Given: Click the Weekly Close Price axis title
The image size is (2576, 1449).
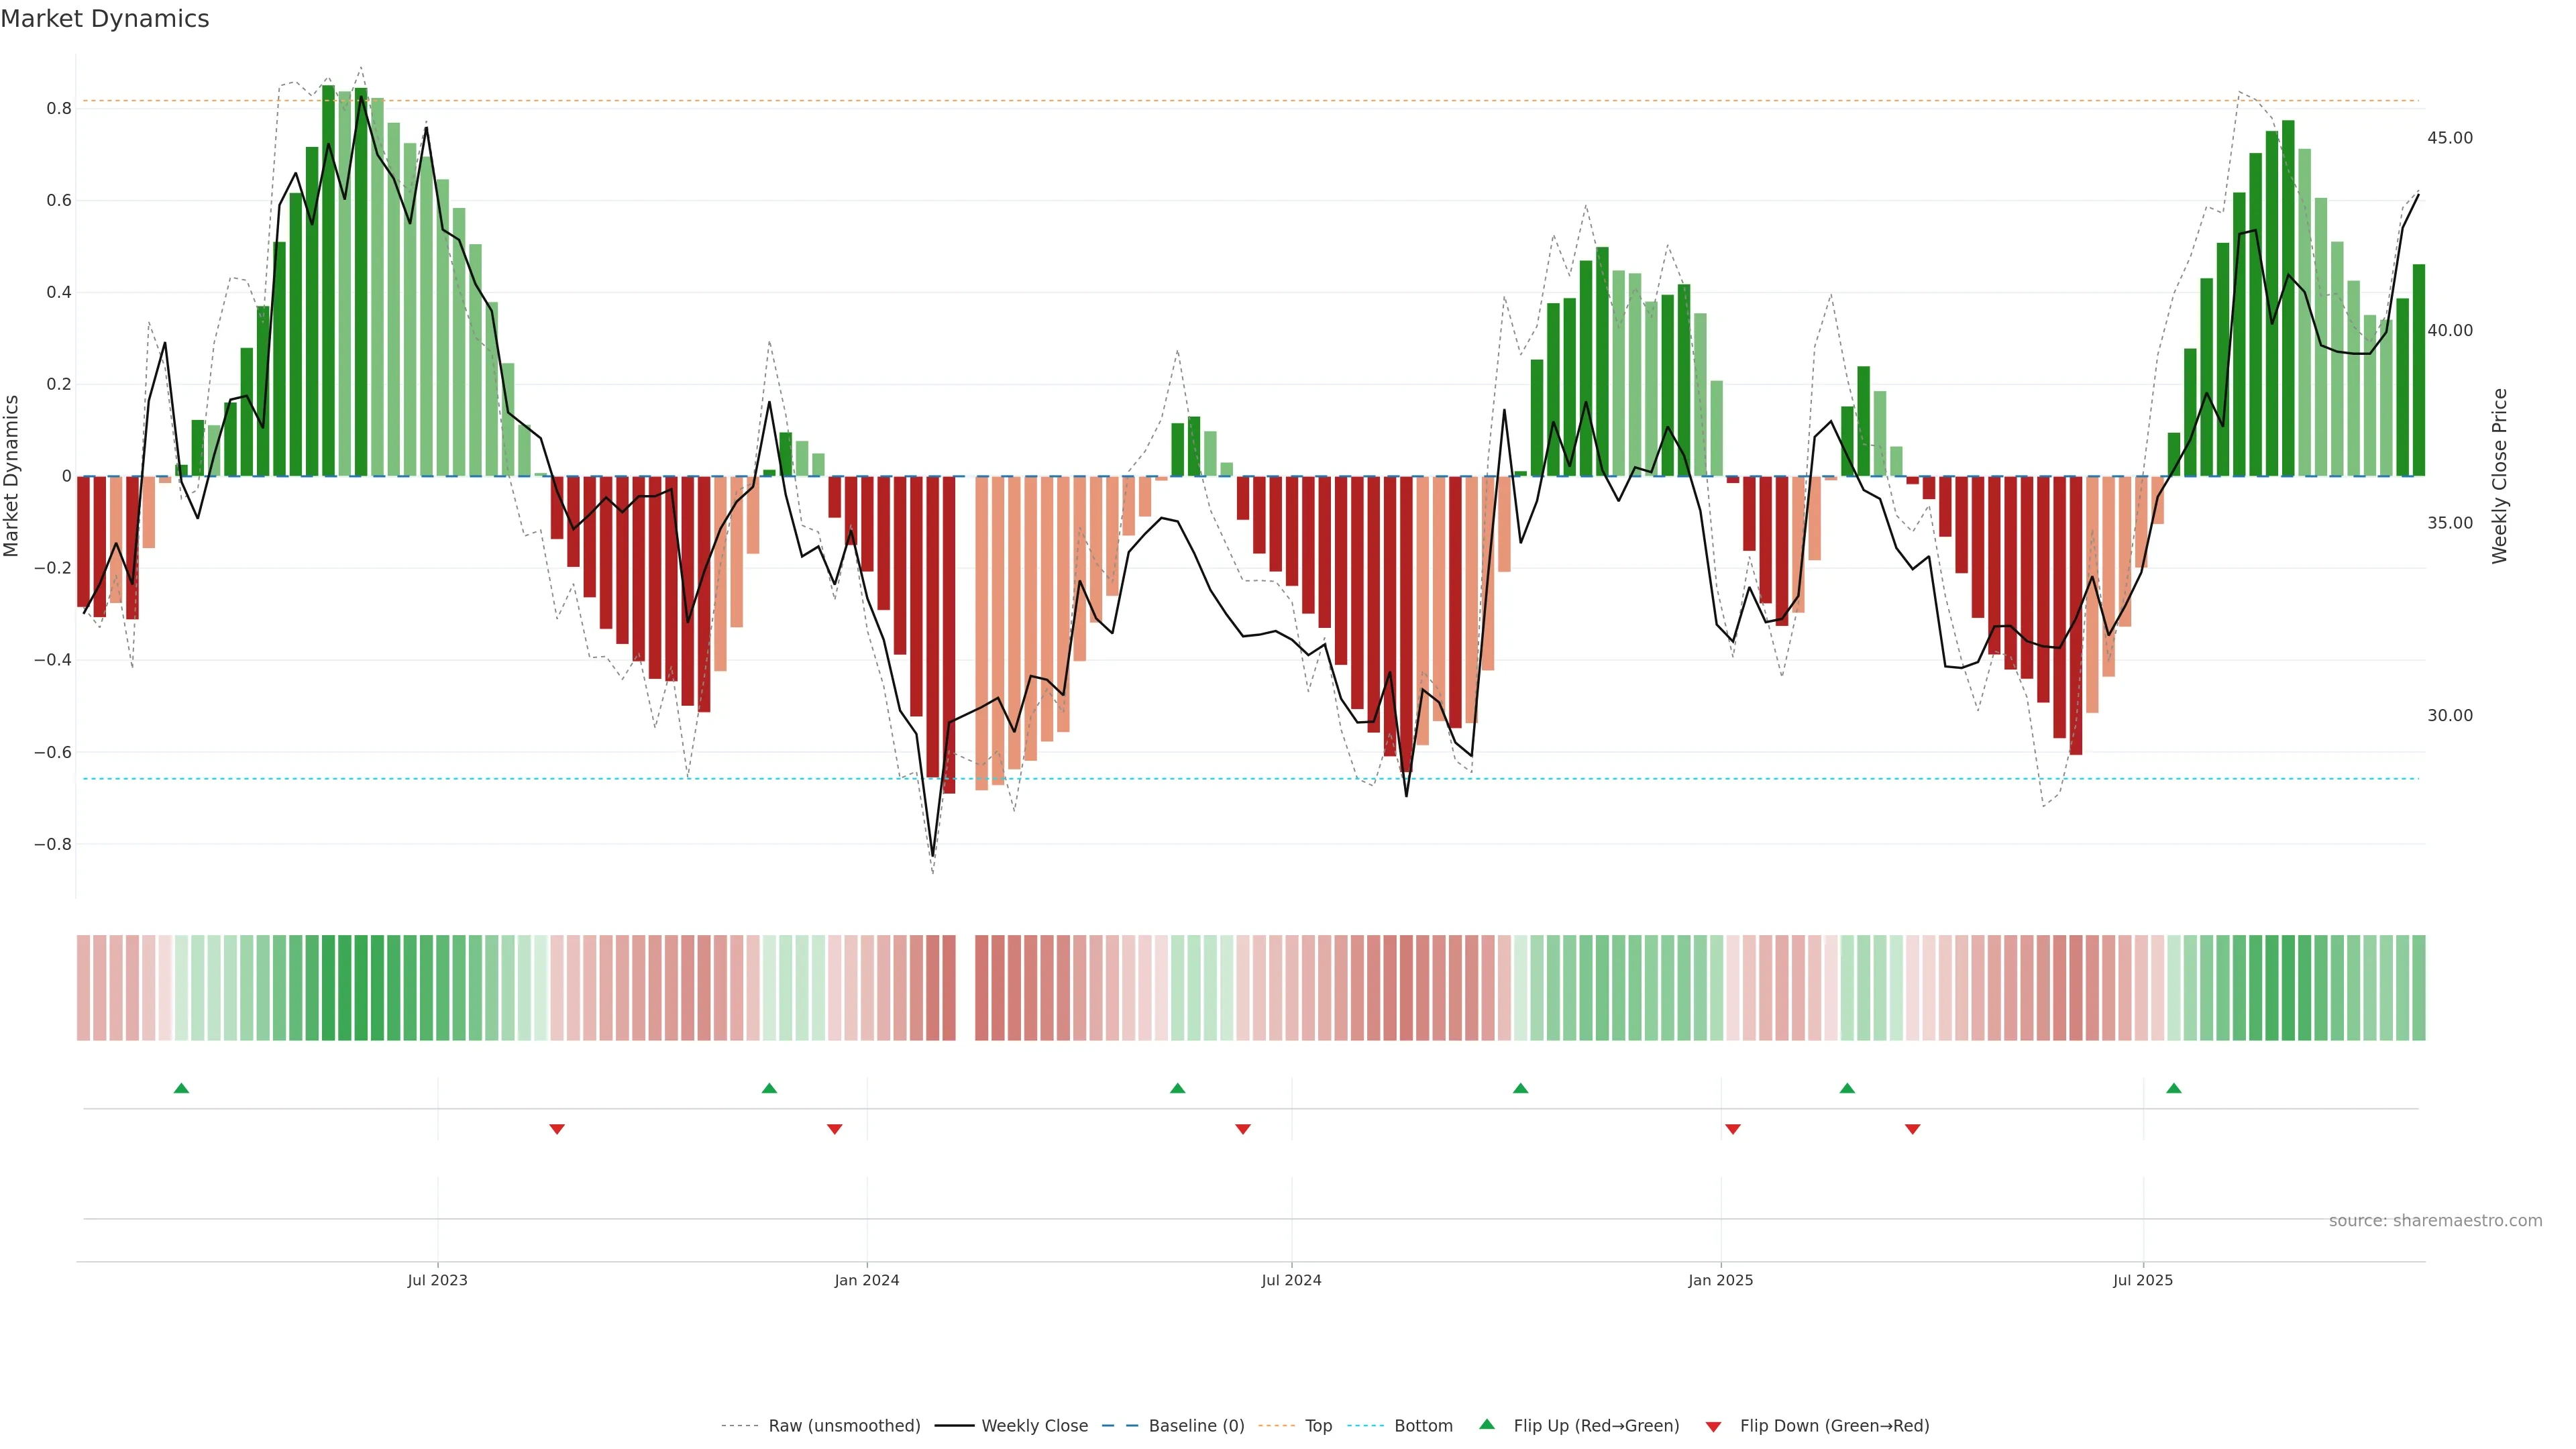Looking at the screenshot, I should click(2500, 476).
